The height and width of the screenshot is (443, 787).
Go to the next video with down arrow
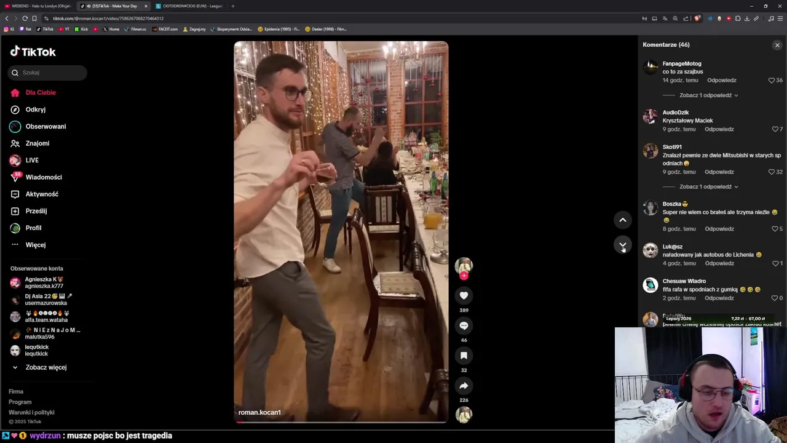click(x=622, y=245)
